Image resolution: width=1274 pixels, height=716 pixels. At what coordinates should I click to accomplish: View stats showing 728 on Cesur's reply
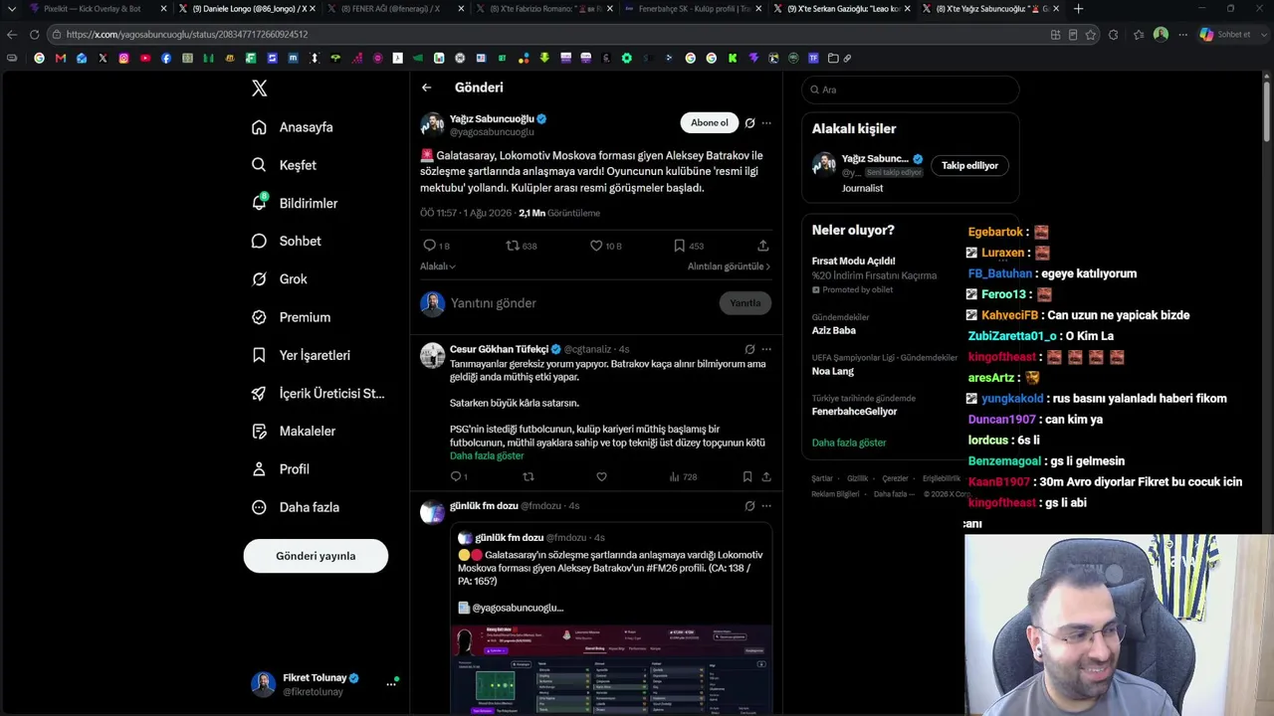[x=683, y=477]
